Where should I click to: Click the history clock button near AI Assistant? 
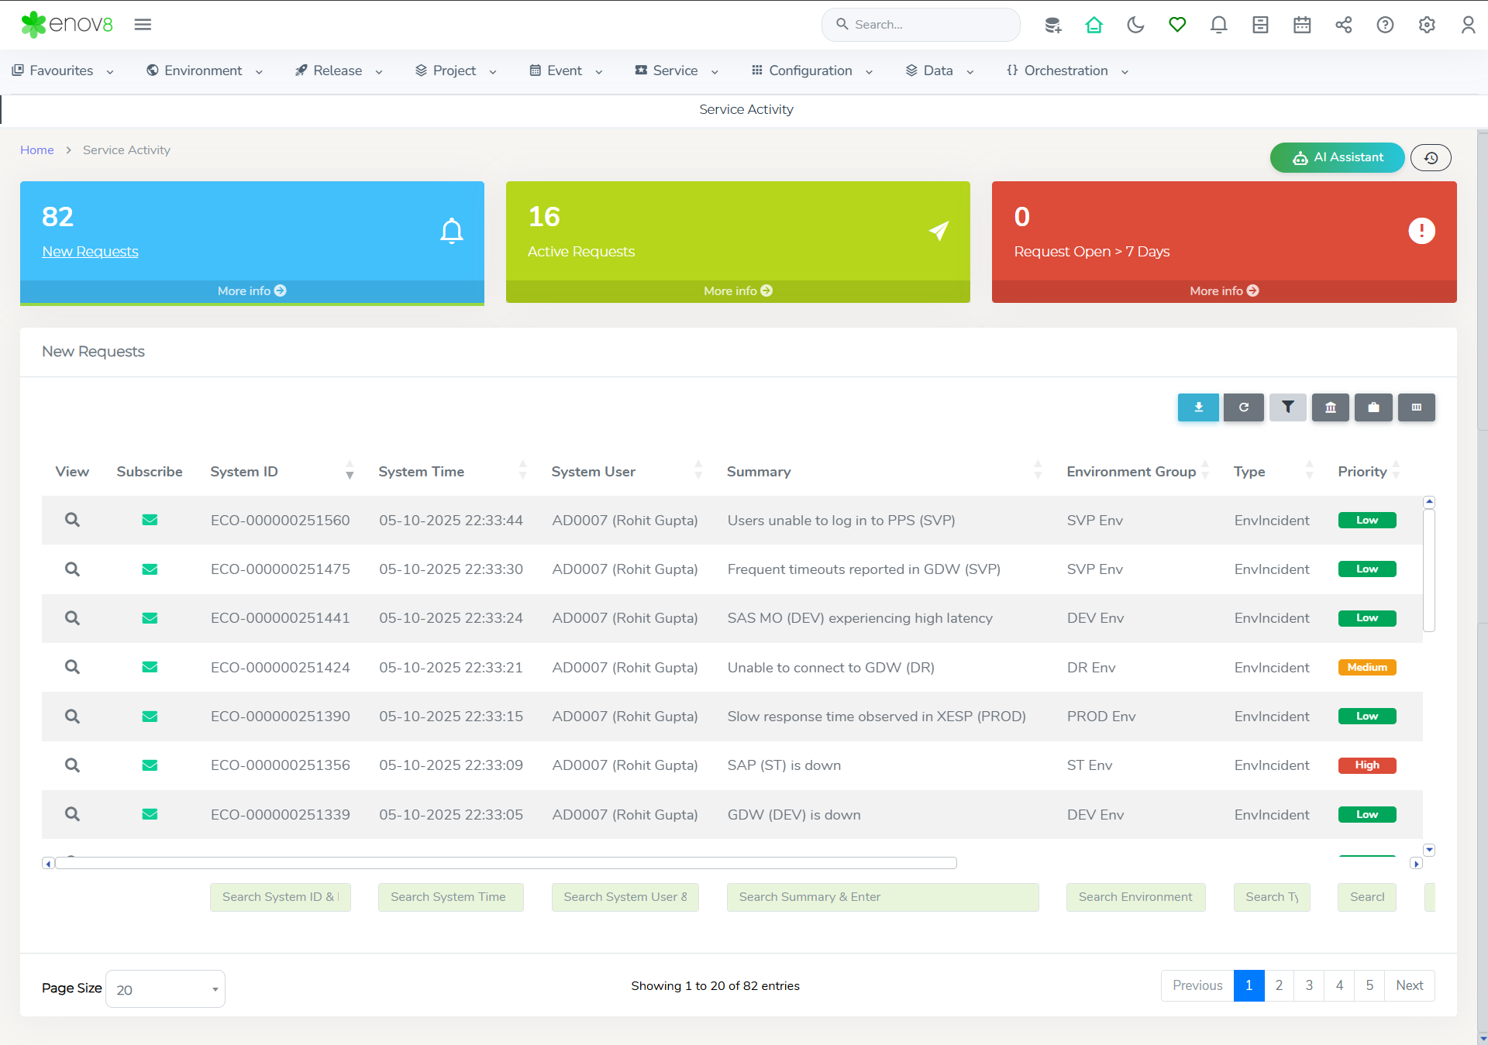click(x=1431, y=158)
